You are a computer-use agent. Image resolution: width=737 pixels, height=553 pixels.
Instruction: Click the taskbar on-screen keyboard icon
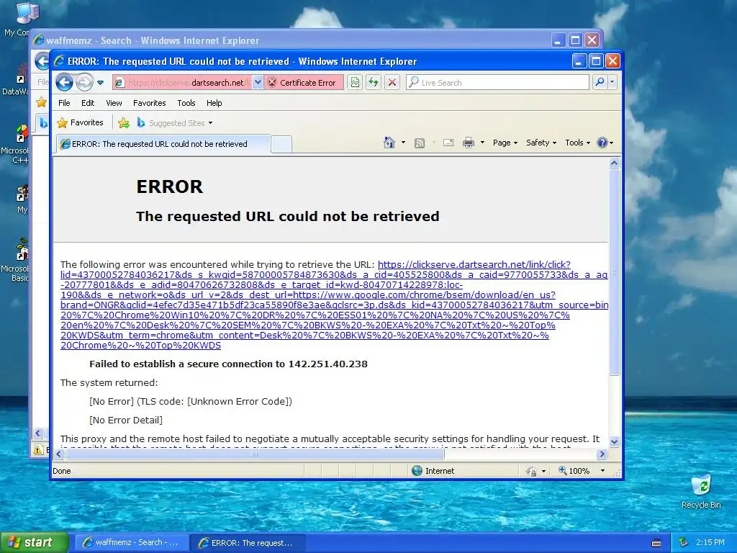[x=656, y=543]
